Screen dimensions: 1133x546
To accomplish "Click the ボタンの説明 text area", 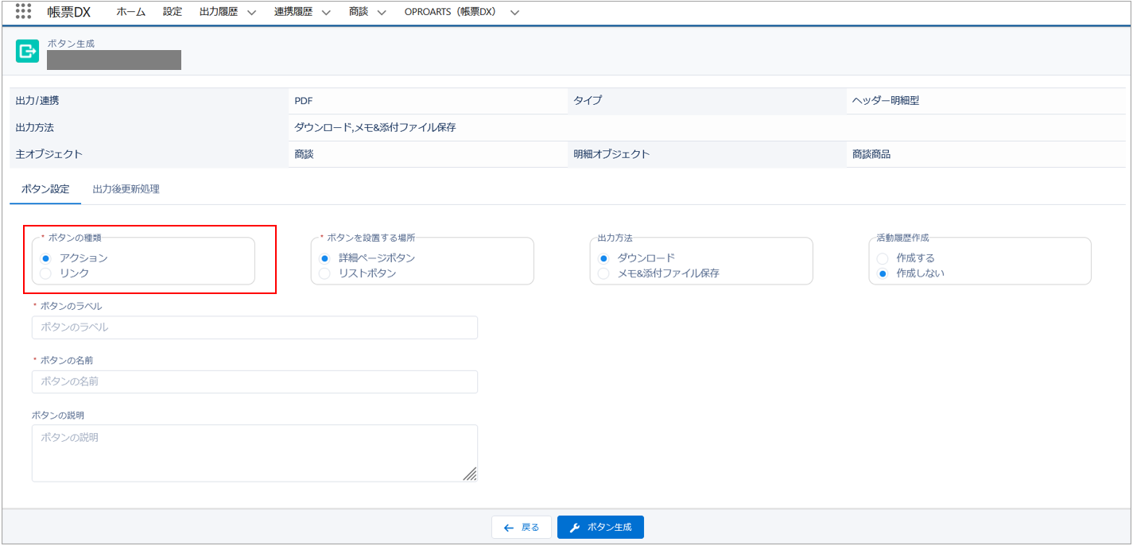I will [254, 452].
